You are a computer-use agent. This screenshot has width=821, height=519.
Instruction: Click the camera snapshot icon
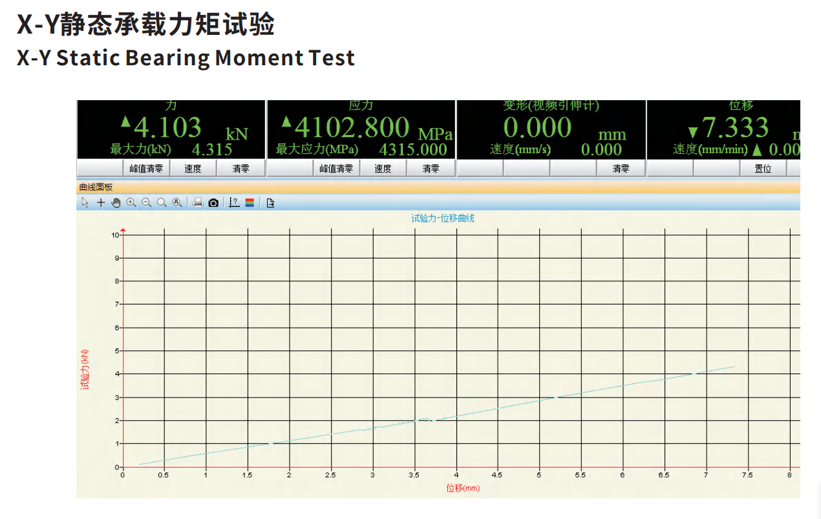tap(213, 202)
